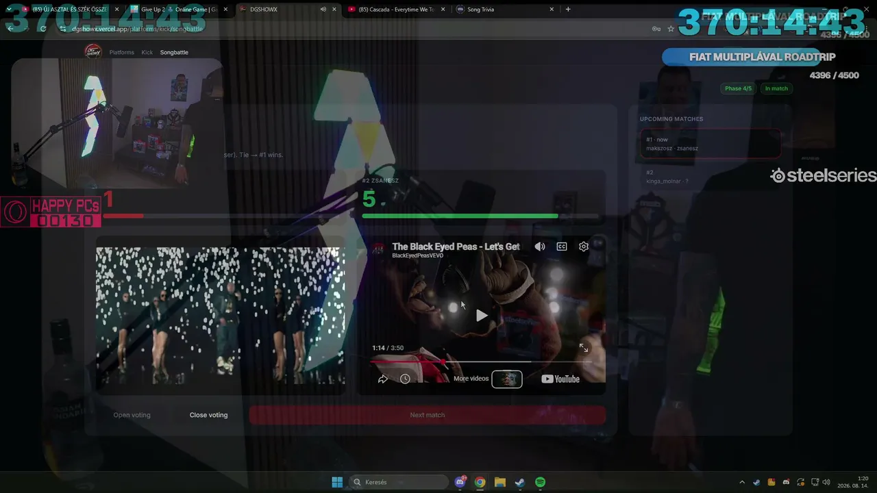Share the Black Eyed Peas video
This screenshot has height=493, width=877.
(383, 379)
